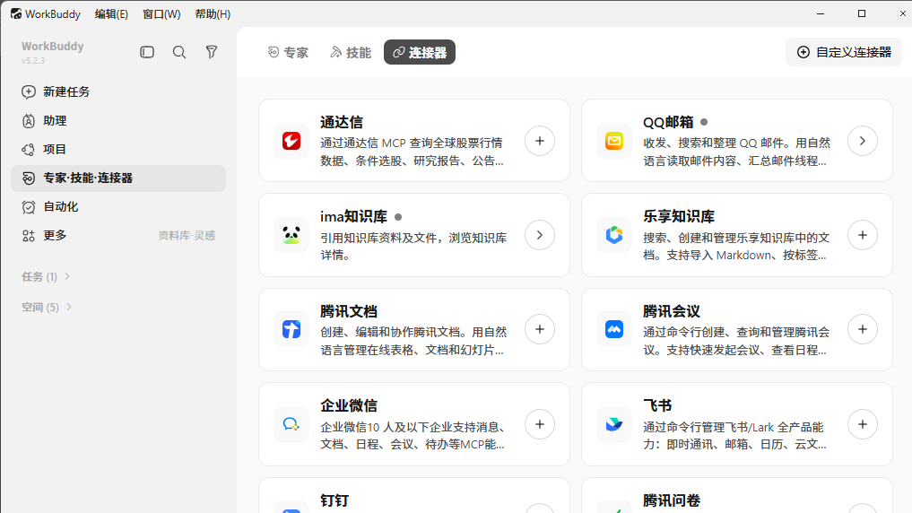Click the 飞书 card title

coord(657,405)
